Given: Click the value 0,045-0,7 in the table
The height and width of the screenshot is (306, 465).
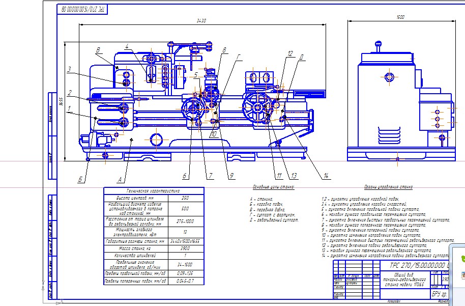Looking at the screenshot, I should tap(185, 281).
